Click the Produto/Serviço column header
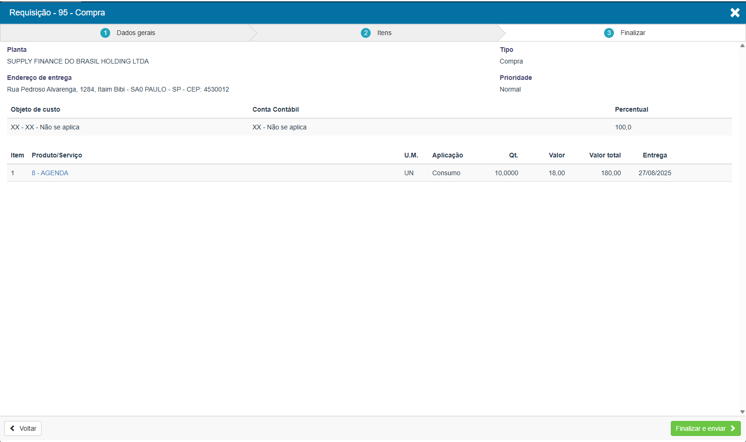746x442 pixels. [57, 155]
